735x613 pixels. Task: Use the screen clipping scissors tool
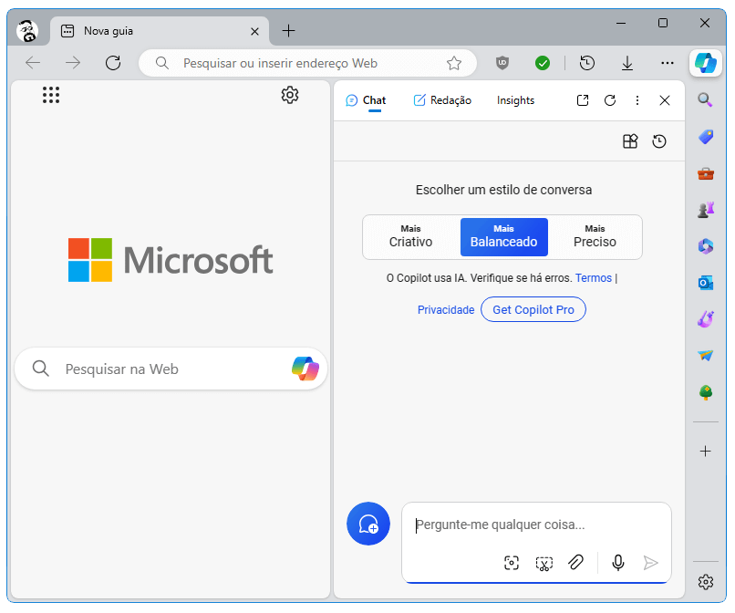pos(543,563)
